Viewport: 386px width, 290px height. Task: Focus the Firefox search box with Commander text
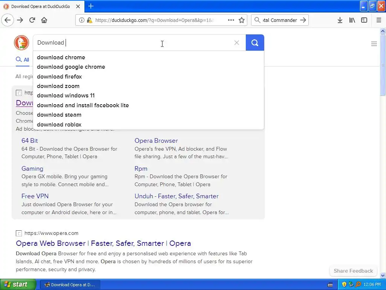click(x=280, y=20)
